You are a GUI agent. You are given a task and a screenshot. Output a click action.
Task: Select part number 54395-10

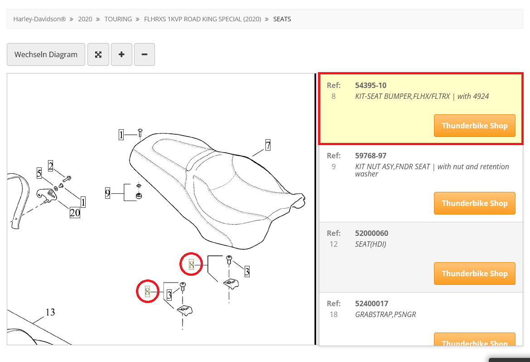coord(371,85)
